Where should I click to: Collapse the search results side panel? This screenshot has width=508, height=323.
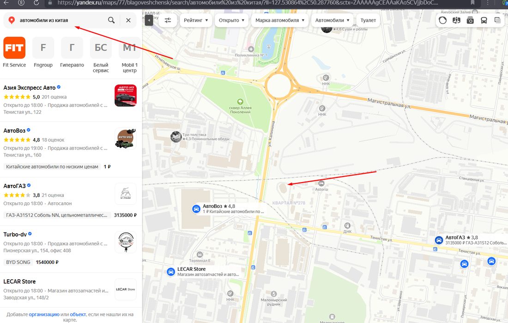click(x=149, y=20)
